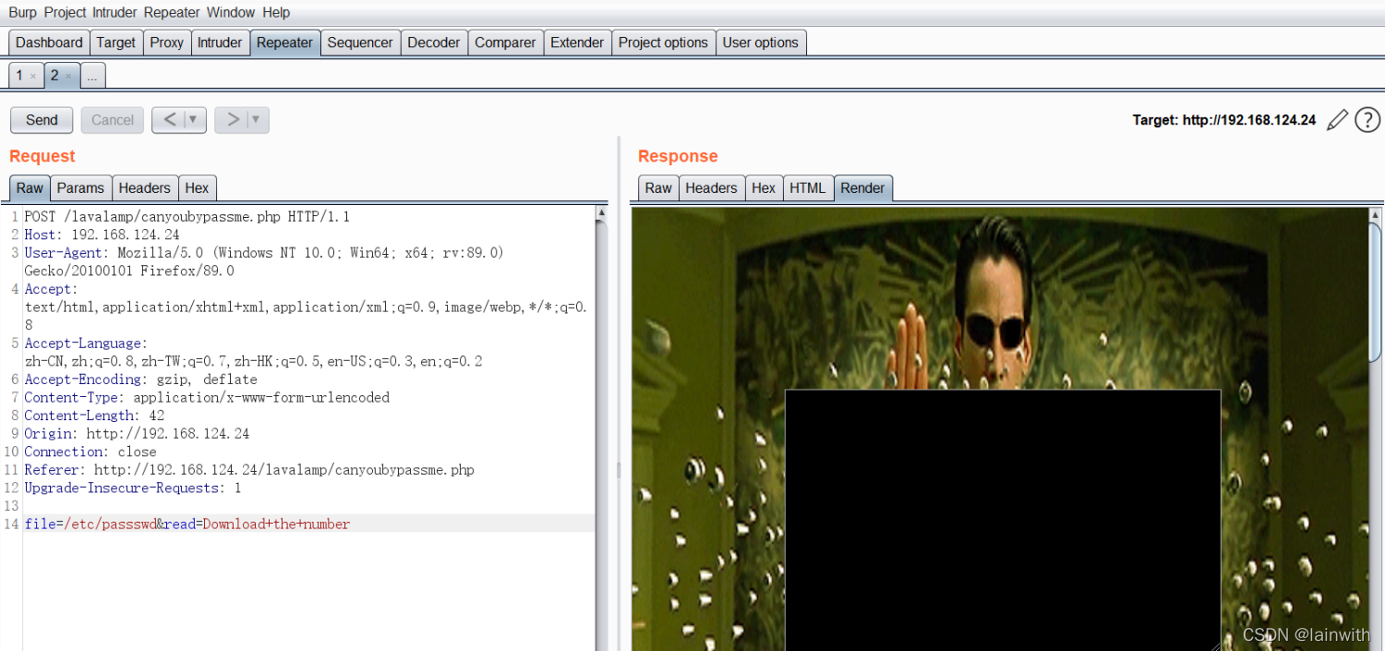Click the Send button
1385x651 pixels.
(x=42, y=120)
